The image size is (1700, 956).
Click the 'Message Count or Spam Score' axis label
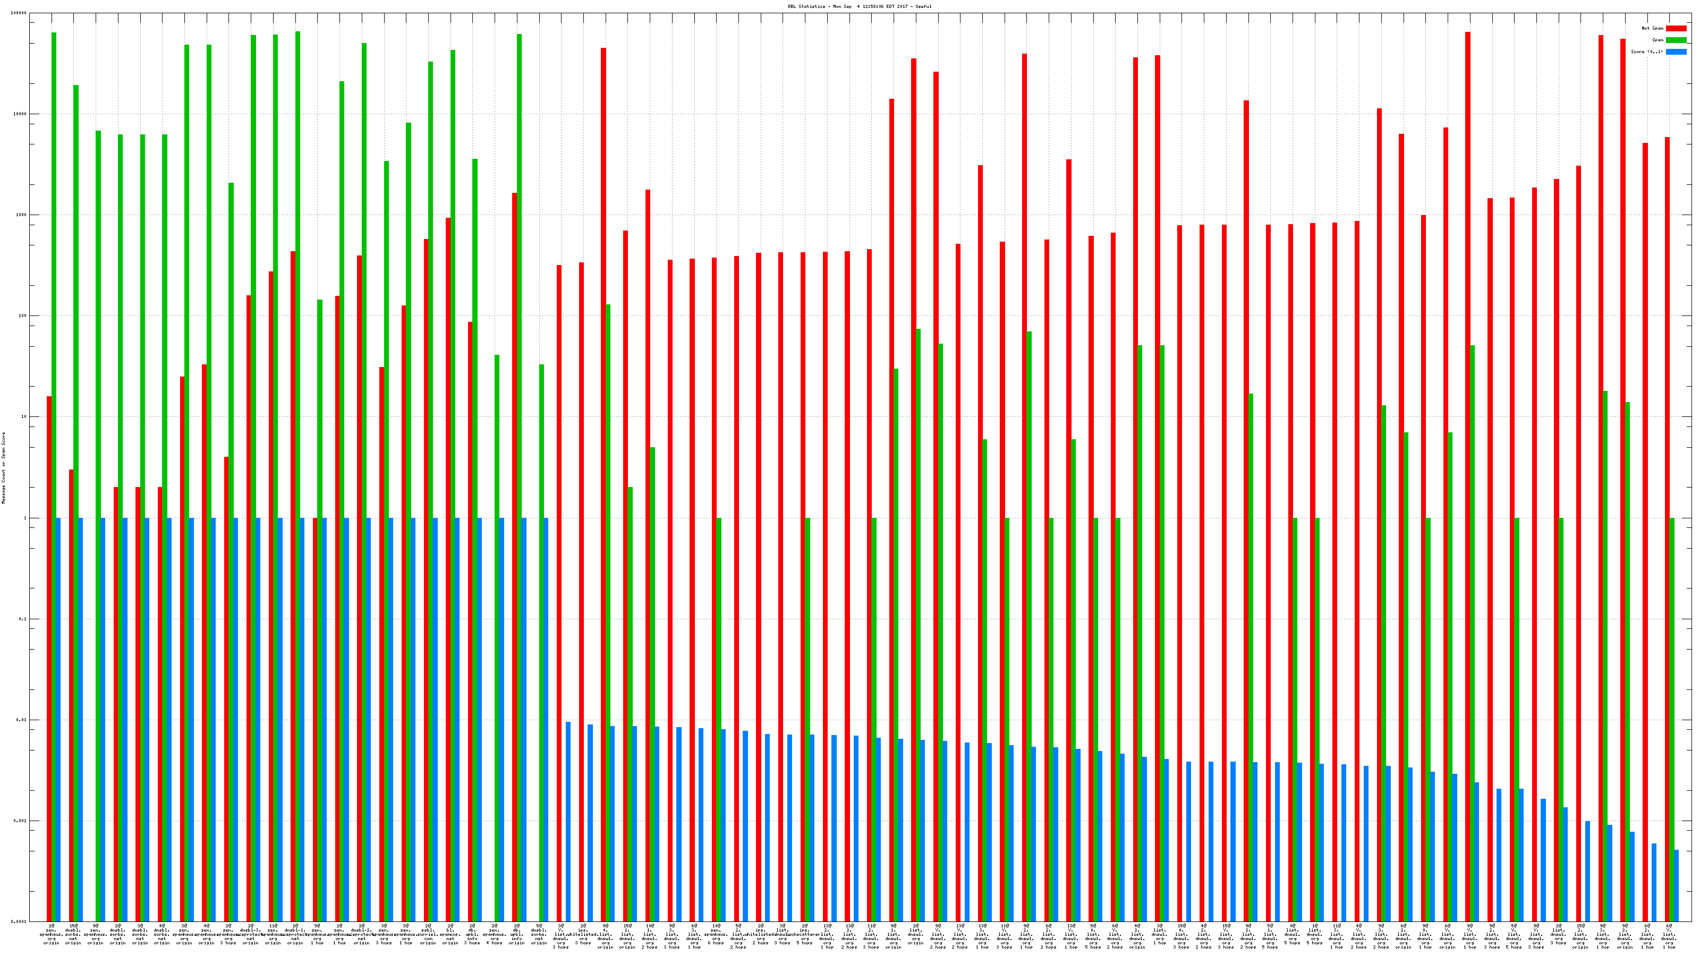[x=3, y=468]
